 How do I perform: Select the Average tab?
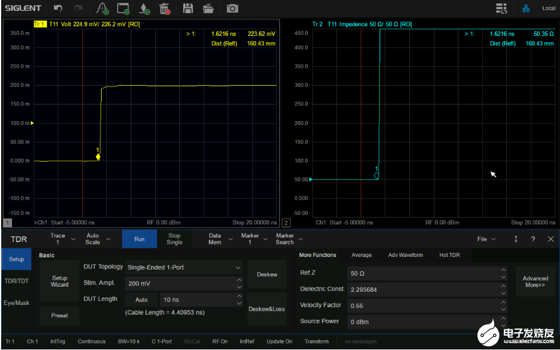[361, 255]
